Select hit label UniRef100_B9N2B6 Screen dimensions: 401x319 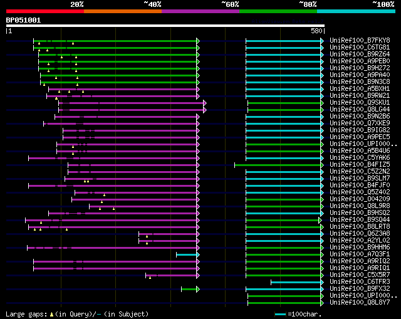[x=360, y=116]
